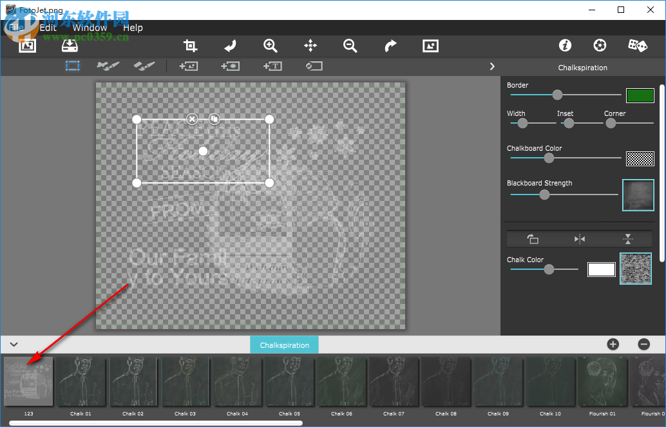Select the Chalk 05 thumbnail
This screenshot has width=666, height=427.
point(289,382)
